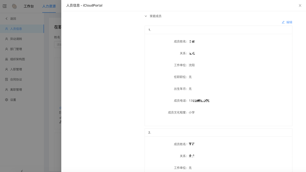Screen dimensions: 306x172
Task: Click the 设置 gear icon
Action: [x=6, y=100]
